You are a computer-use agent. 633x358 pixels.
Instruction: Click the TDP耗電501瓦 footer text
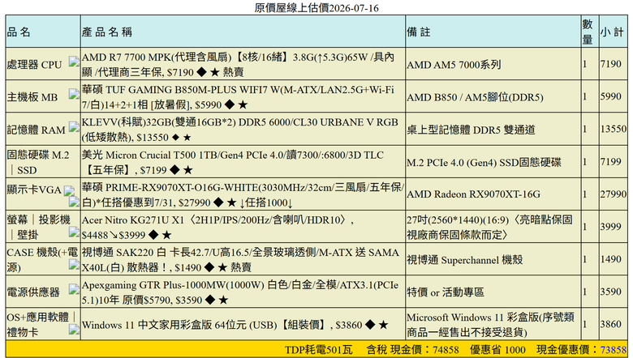click(x=319, y=350)
